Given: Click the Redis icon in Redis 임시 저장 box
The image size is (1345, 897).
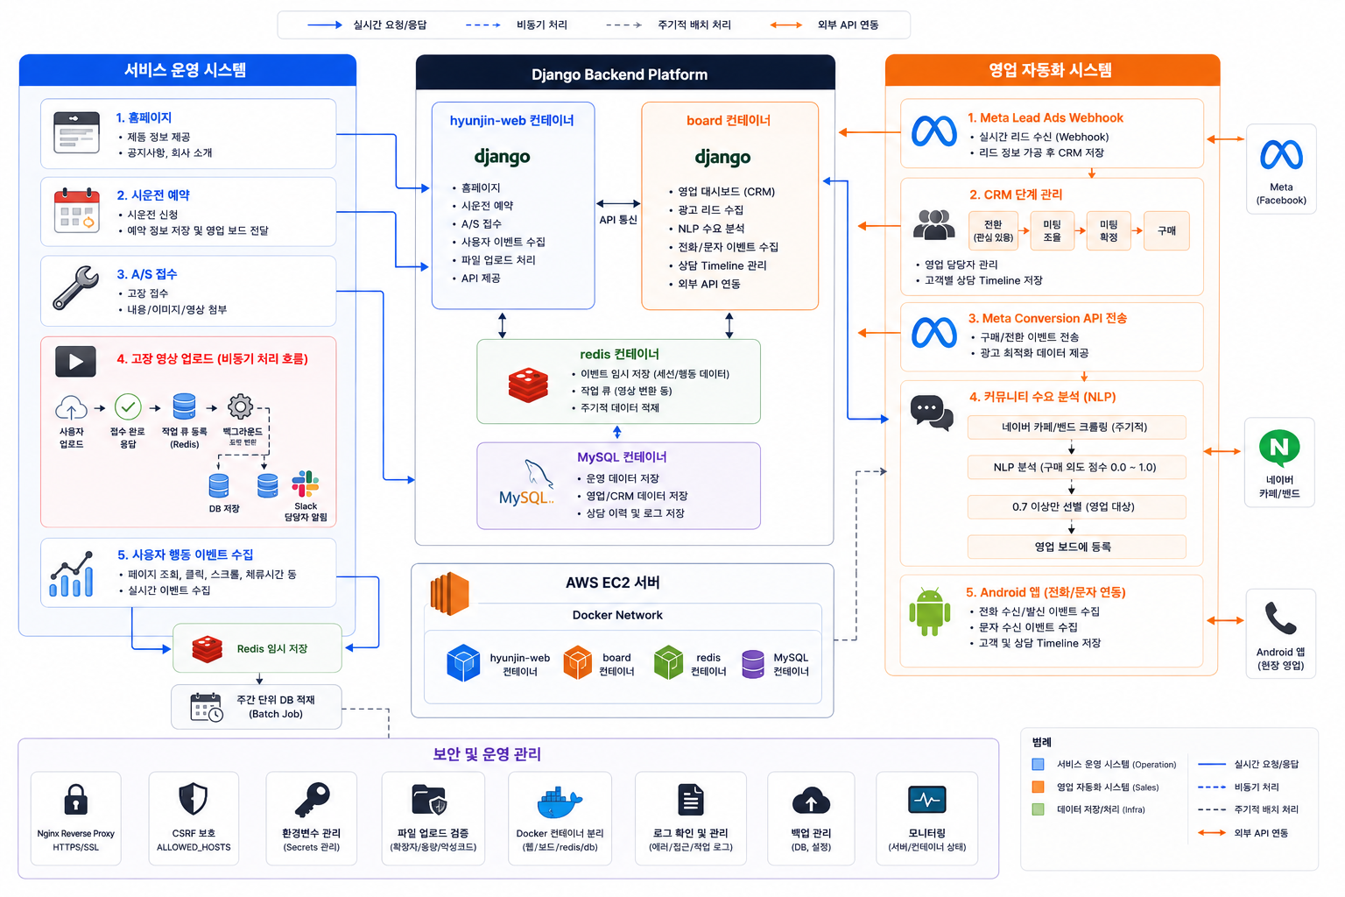Looking at the screenshot, I should [x=208, y=649].
